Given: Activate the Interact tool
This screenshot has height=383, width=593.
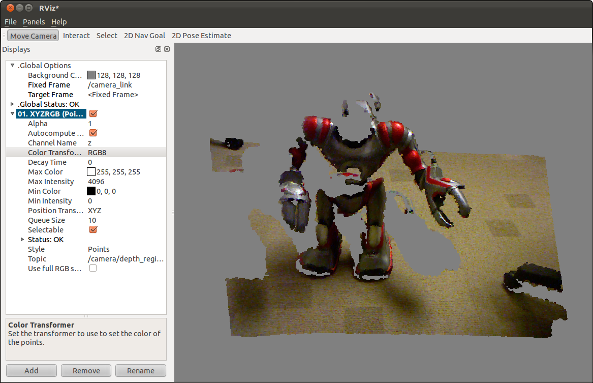Looking at the screenshot, I should [76, 36].
